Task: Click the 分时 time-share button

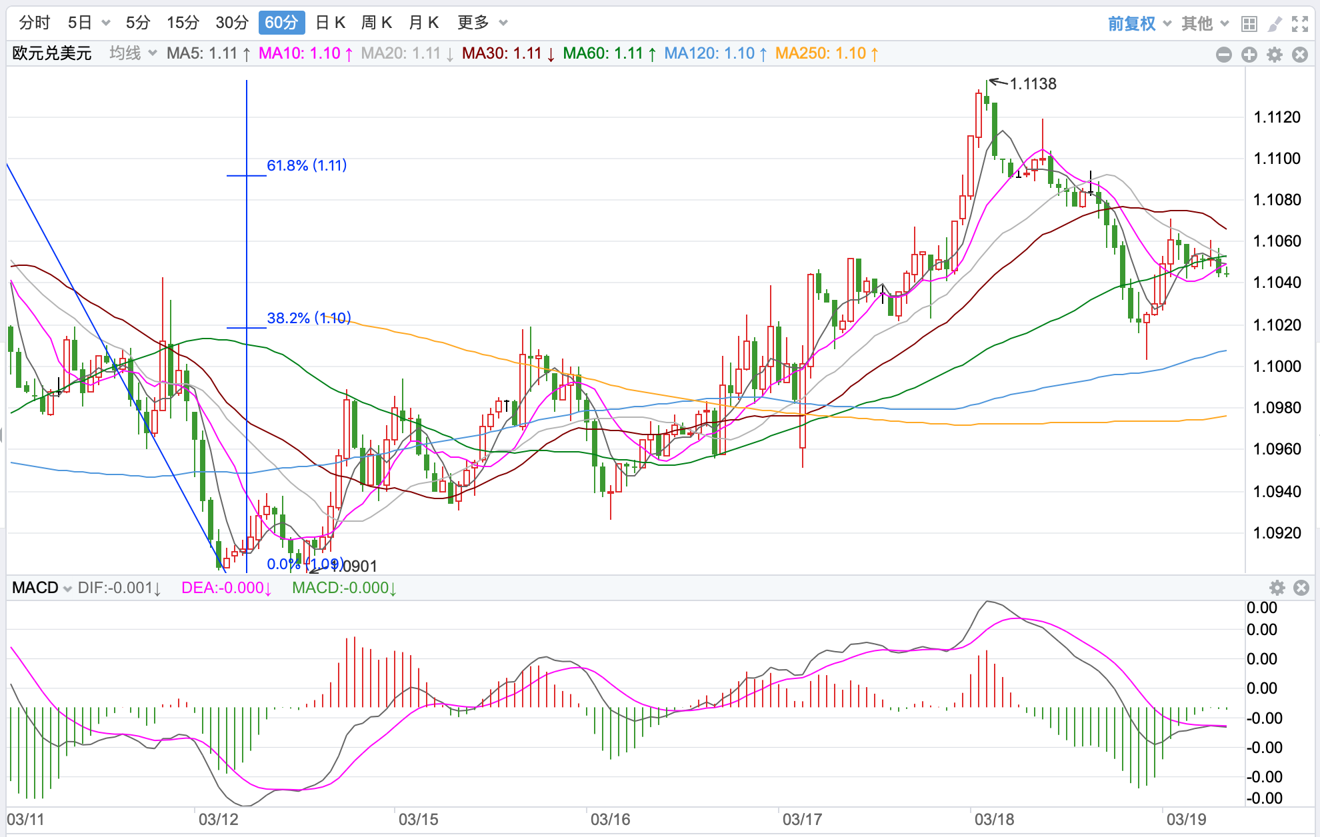Action: (x=35, y=23)
